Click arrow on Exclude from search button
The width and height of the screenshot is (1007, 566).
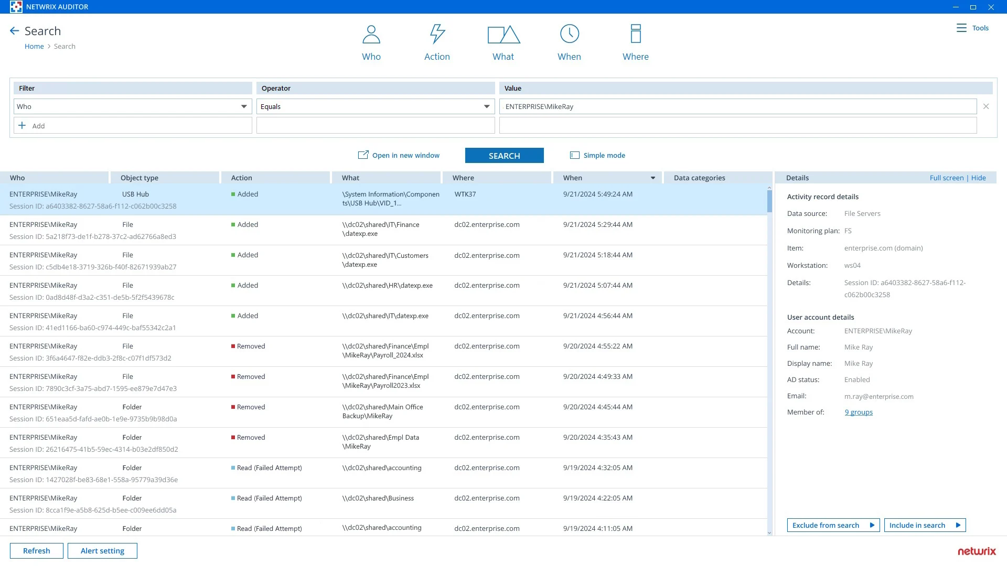click(x=872, y=525)
